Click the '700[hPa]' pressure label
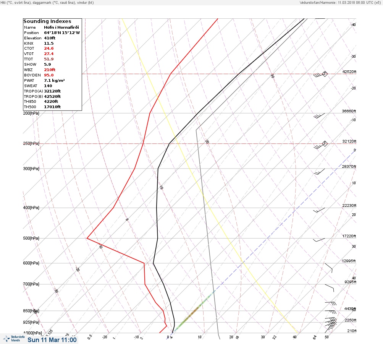This screenshot has height=344, width=383. [31, 284]
